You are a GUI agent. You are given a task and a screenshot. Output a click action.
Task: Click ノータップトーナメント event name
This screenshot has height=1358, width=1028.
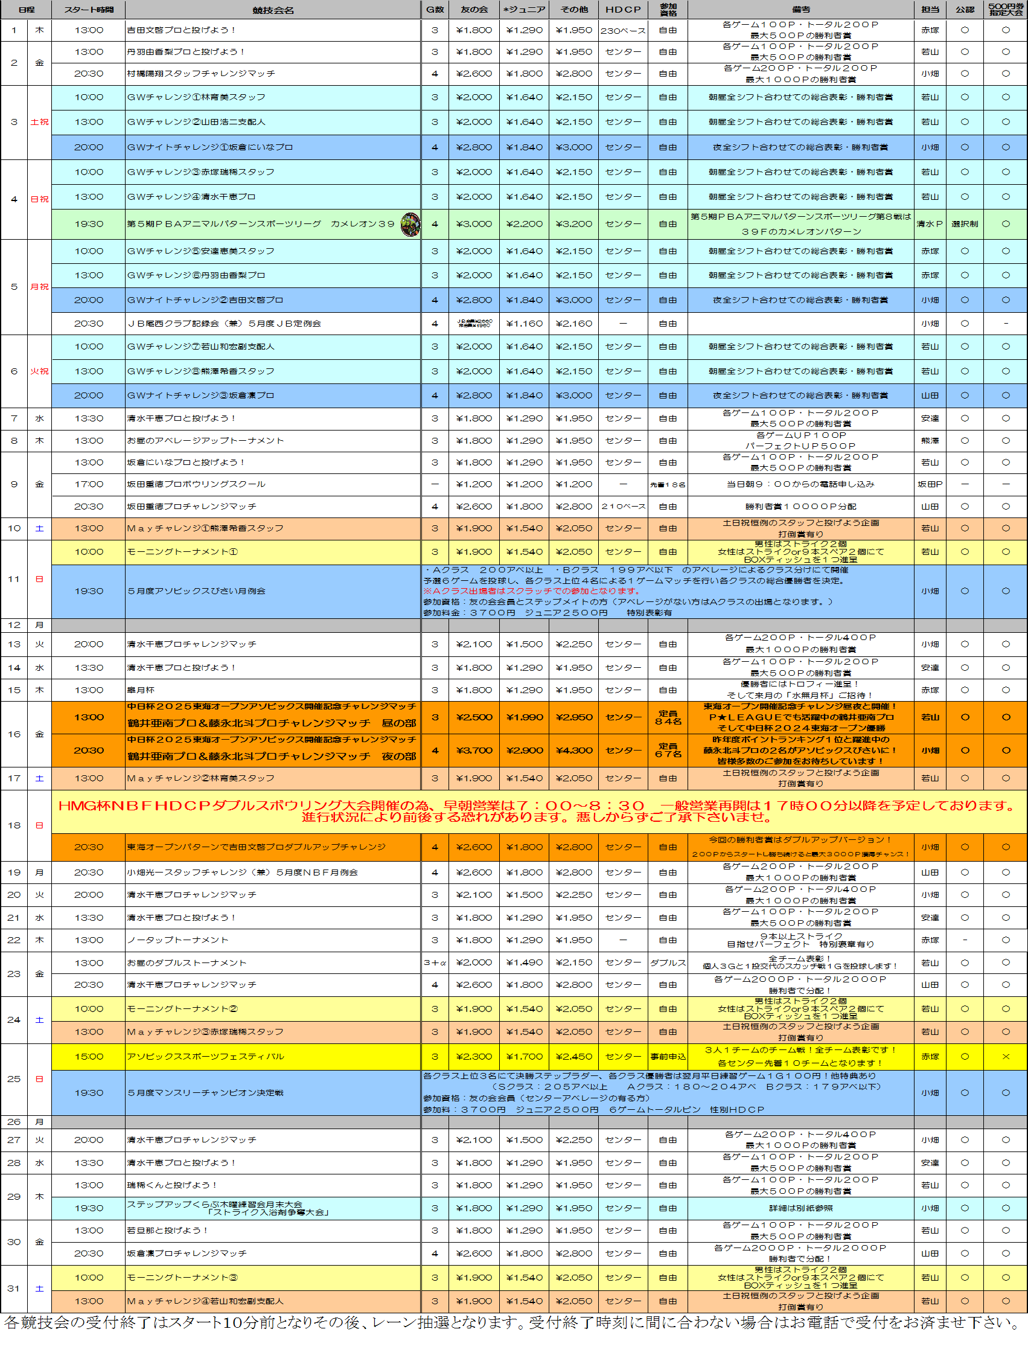point(177,940)
